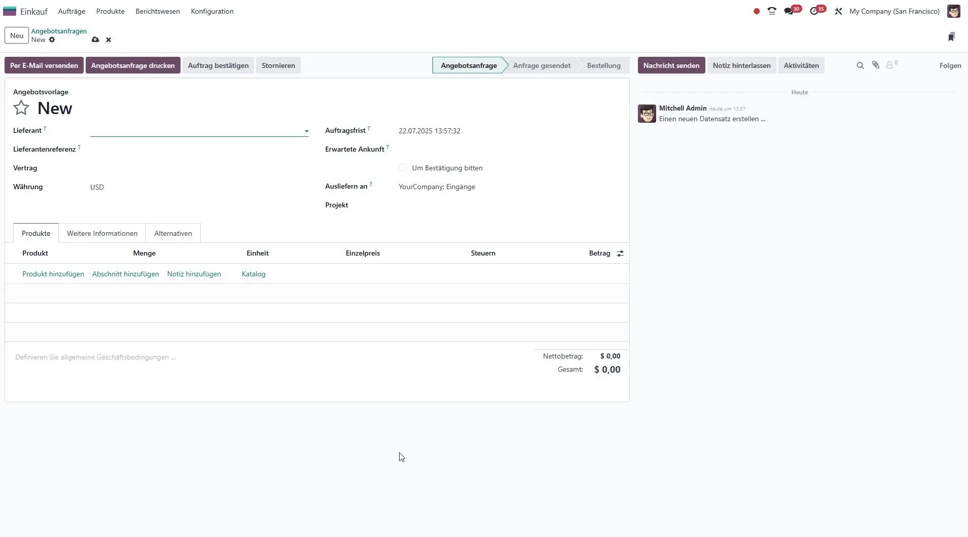Viewport: 968px width, 537px height.
Task: Open the followers person icon
Action: pos(890,65)
